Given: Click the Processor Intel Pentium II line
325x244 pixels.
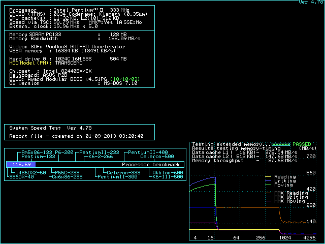Looking at the screenshot, I should pos(69,10).
